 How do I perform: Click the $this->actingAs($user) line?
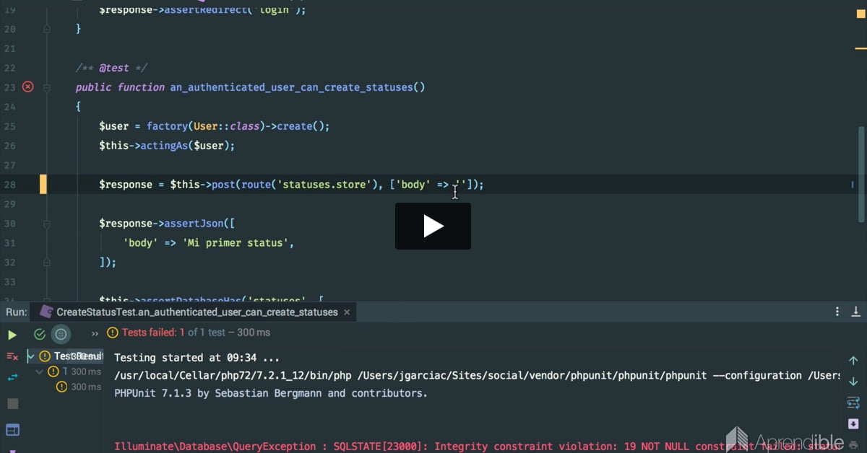167,146
